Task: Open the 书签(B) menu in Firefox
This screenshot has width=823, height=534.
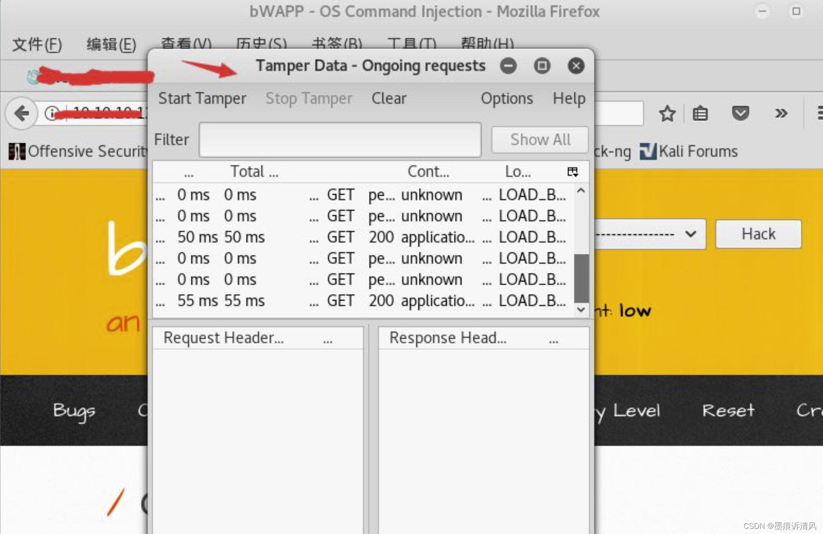Action: (x=337, y=43)
